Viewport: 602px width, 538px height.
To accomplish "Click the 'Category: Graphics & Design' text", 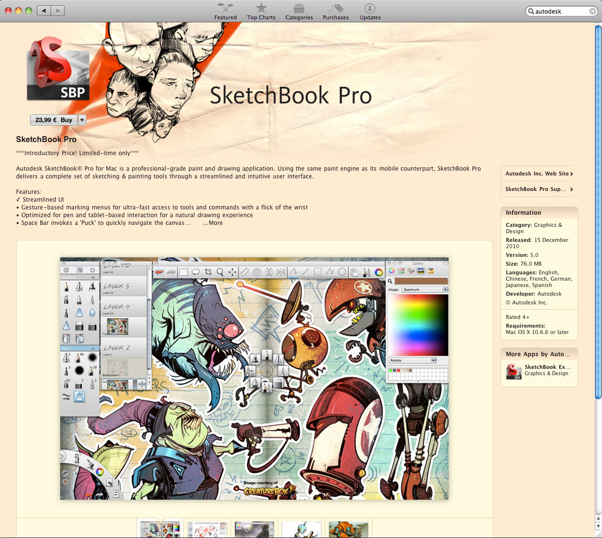I will pyautogui.click(x=534, y=228).
